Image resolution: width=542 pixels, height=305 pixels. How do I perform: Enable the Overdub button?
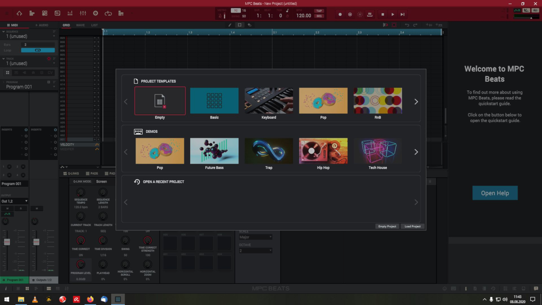click(350, 14)
